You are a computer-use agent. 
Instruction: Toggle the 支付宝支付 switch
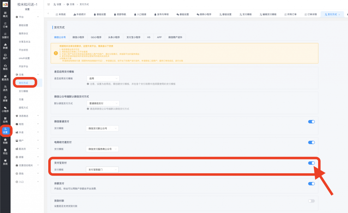tap(311, 163)
